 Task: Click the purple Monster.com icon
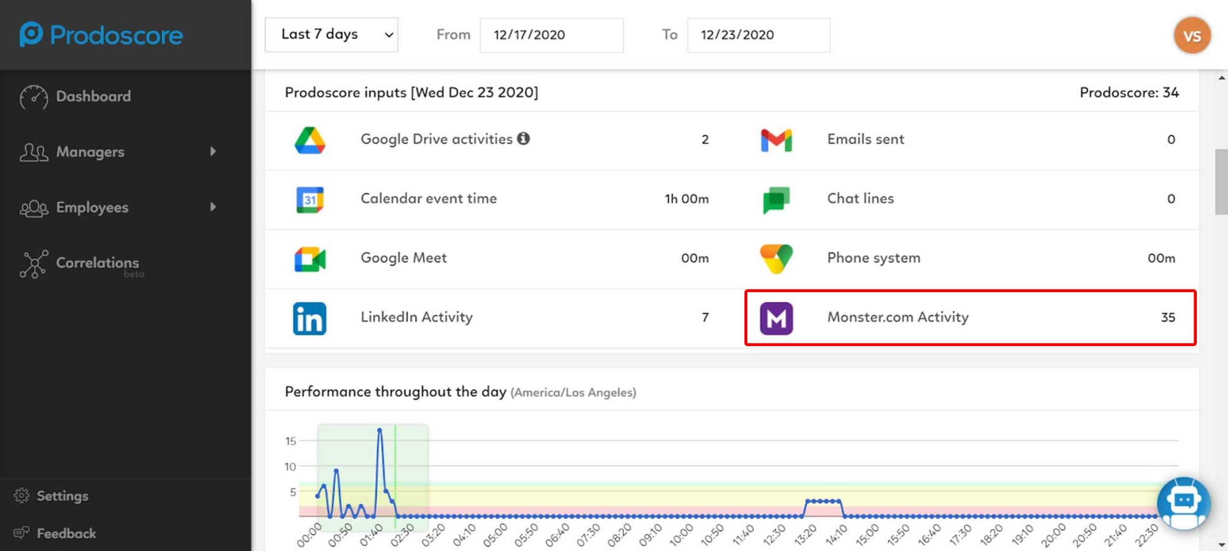coord(776,318)
